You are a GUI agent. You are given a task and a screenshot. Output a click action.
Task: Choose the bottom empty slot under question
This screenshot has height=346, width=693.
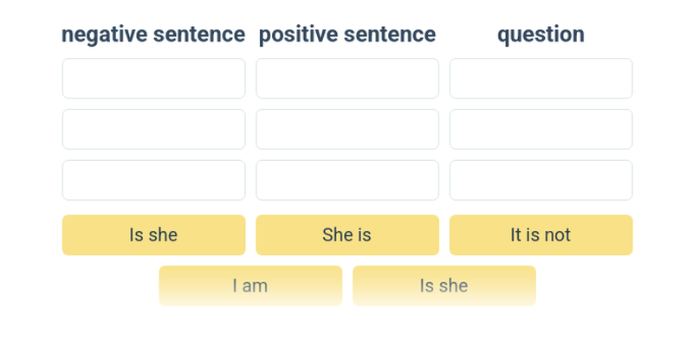541,180
